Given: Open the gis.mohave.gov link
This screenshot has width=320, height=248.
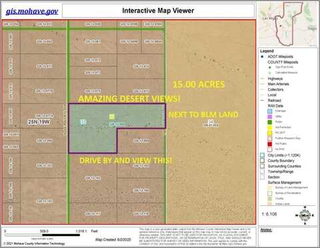Looking at the screenshot, I should [x=32, y=11].
